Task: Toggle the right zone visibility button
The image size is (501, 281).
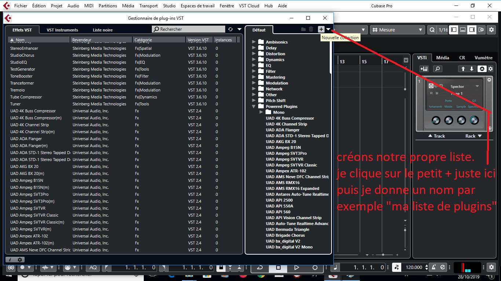Action: point(472,30)
